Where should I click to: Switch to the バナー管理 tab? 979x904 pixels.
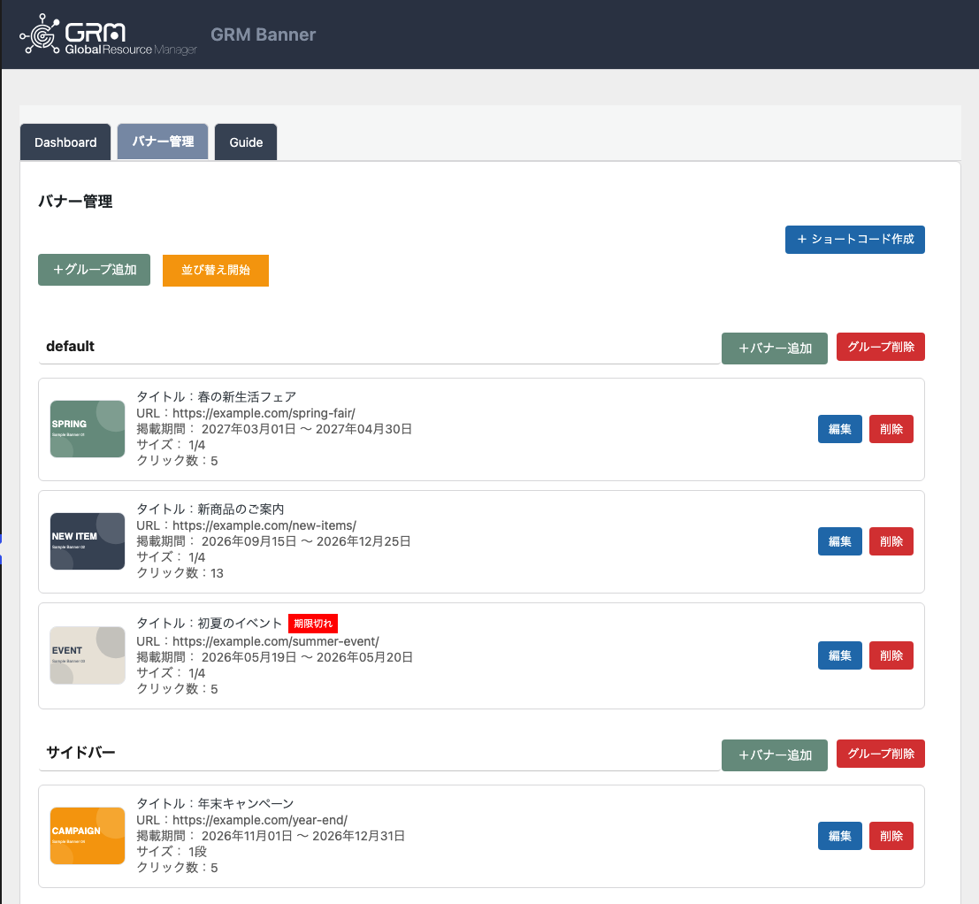click(x=163, y=142)
